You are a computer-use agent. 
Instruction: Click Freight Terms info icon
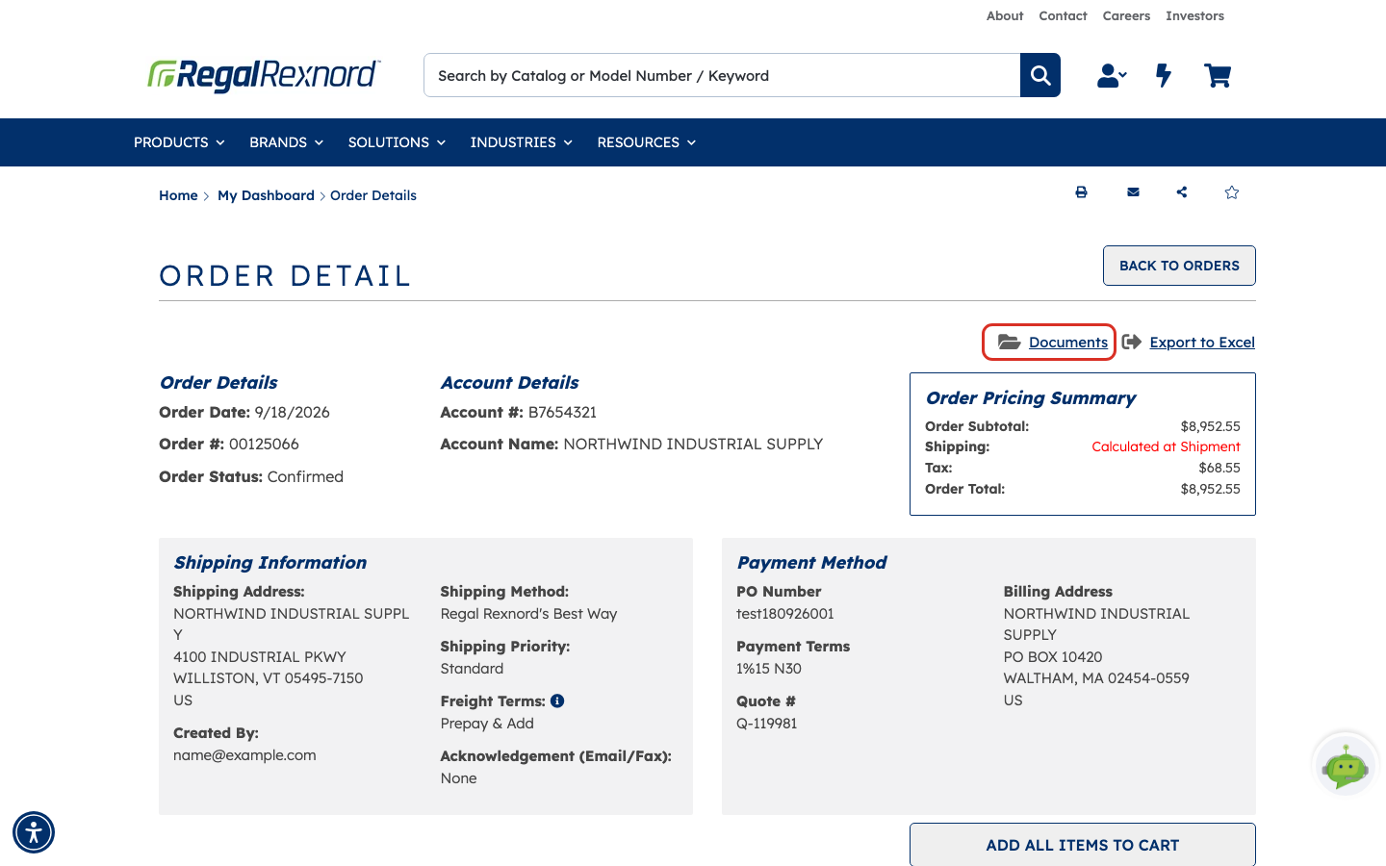click(557, 700)
